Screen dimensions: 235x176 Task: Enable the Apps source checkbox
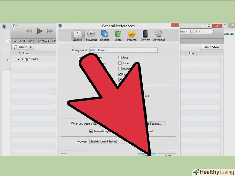120,57
